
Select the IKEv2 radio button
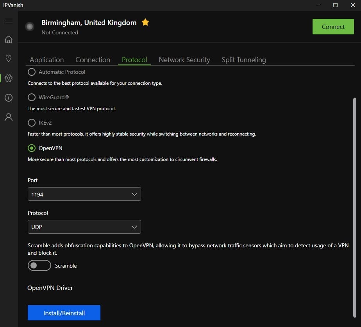click(32, 123)
